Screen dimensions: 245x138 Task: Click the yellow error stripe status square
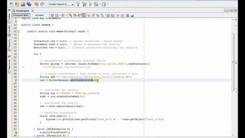tap(236, 20)
